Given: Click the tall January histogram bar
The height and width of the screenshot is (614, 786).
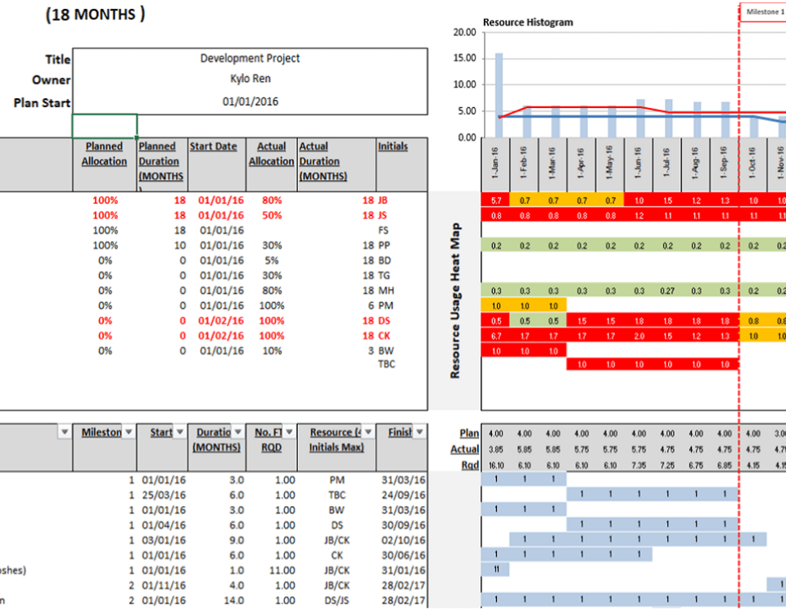Looking at the screenshot, I should pyautogui.click(x=499, y=95).
